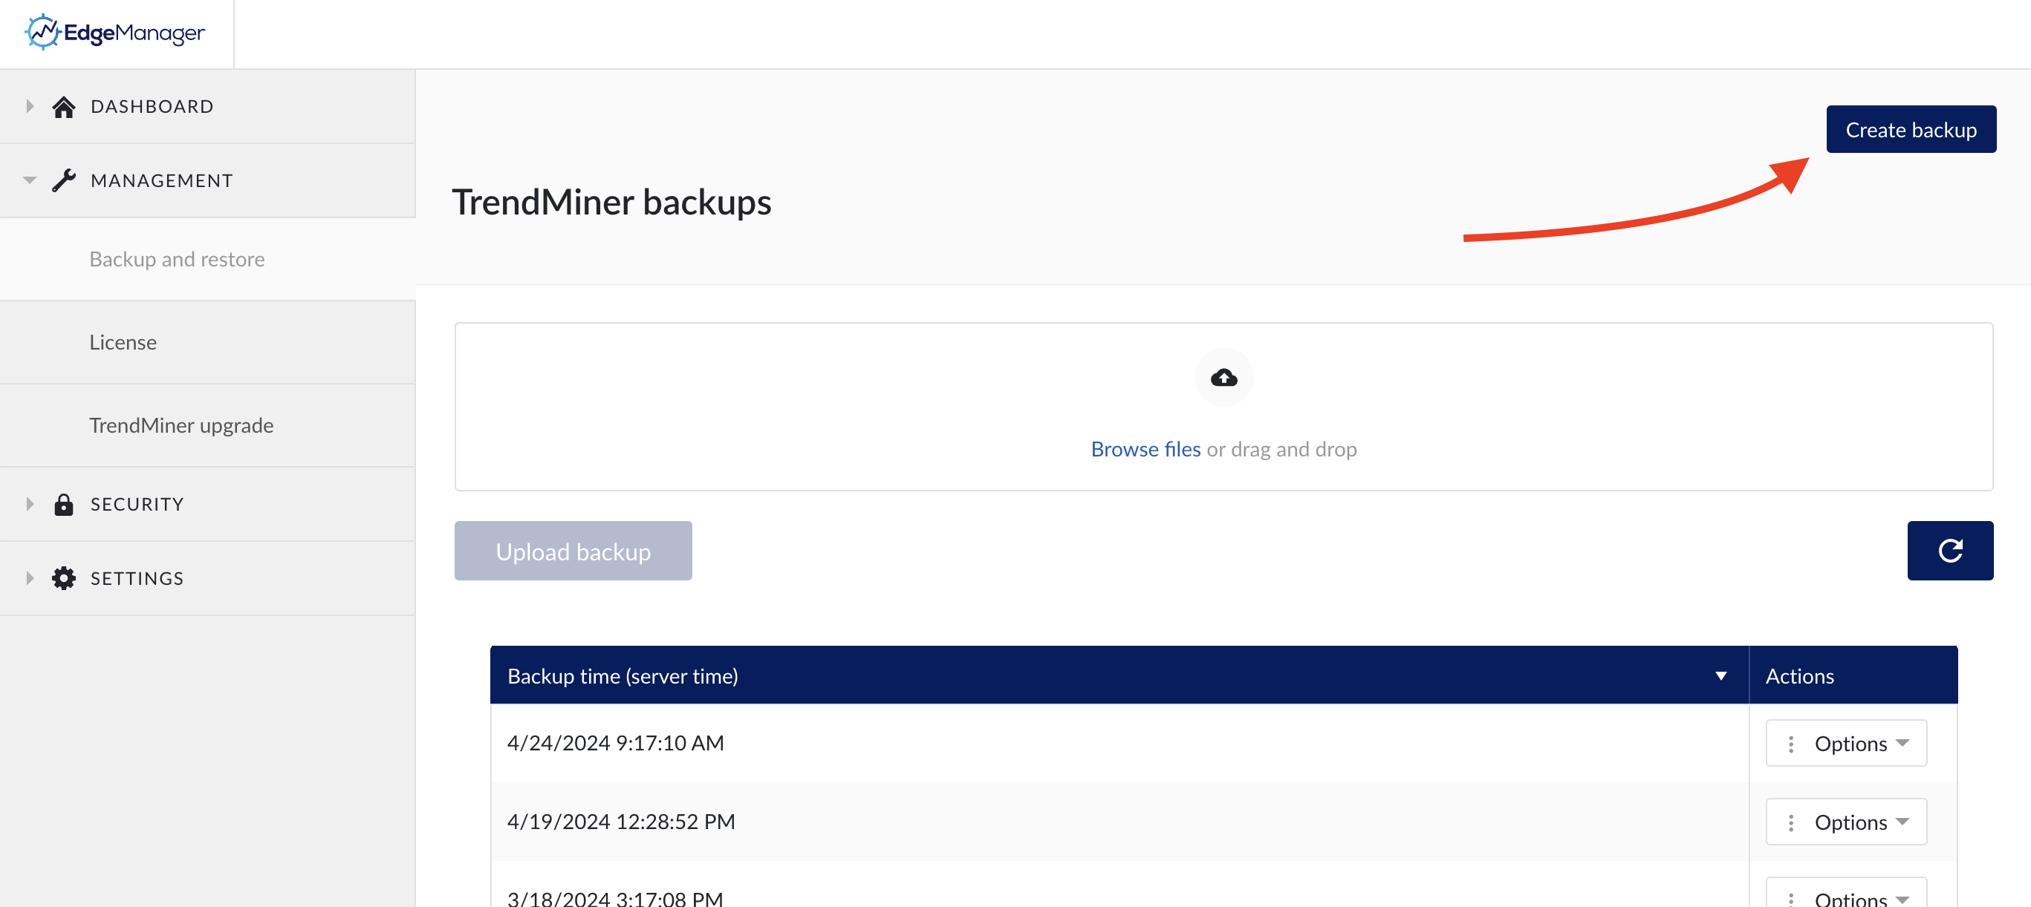The height and width of the screenshot is (907, 2031).
Task: Click the cloud upload icon
Action: pos(1223,376)
